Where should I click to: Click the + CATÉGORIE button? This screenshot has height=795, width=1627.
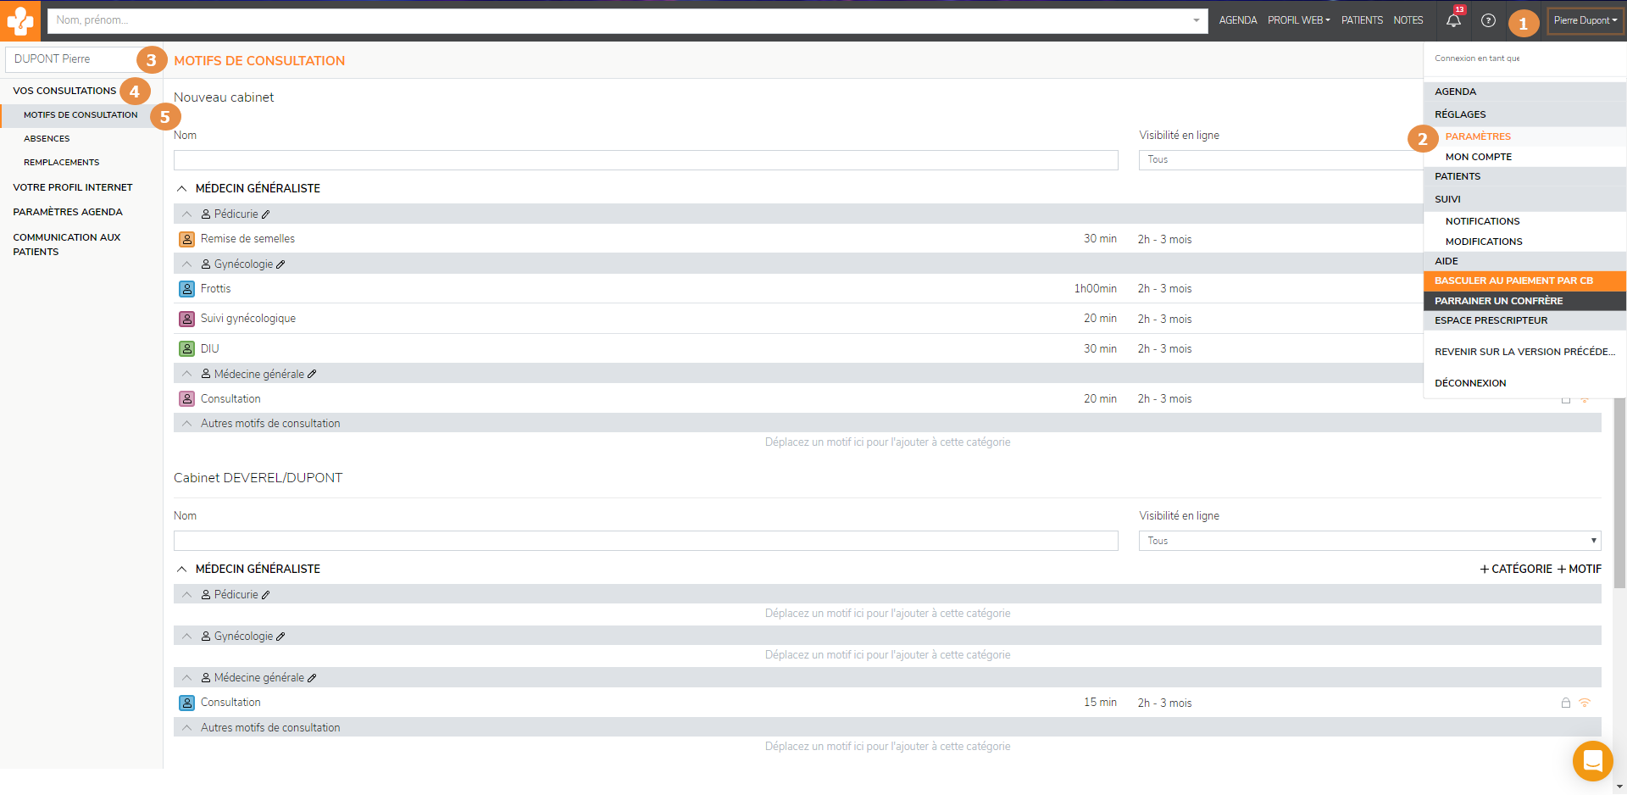(x=1516, y=569)
